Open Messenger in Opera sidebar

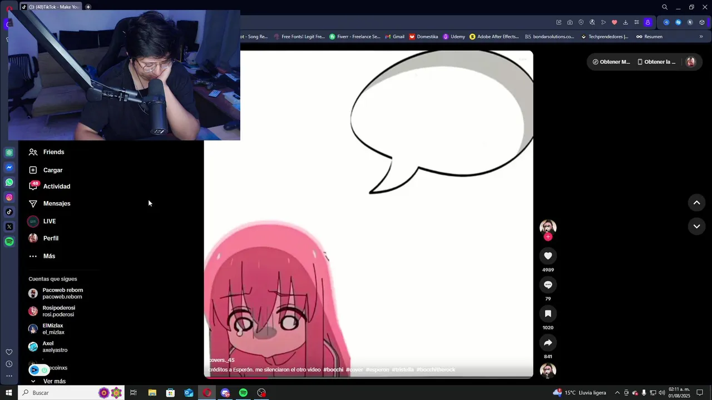(x=9, y=167)
